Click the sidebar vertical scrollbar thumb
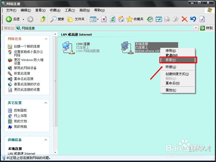 coord(55,81)
